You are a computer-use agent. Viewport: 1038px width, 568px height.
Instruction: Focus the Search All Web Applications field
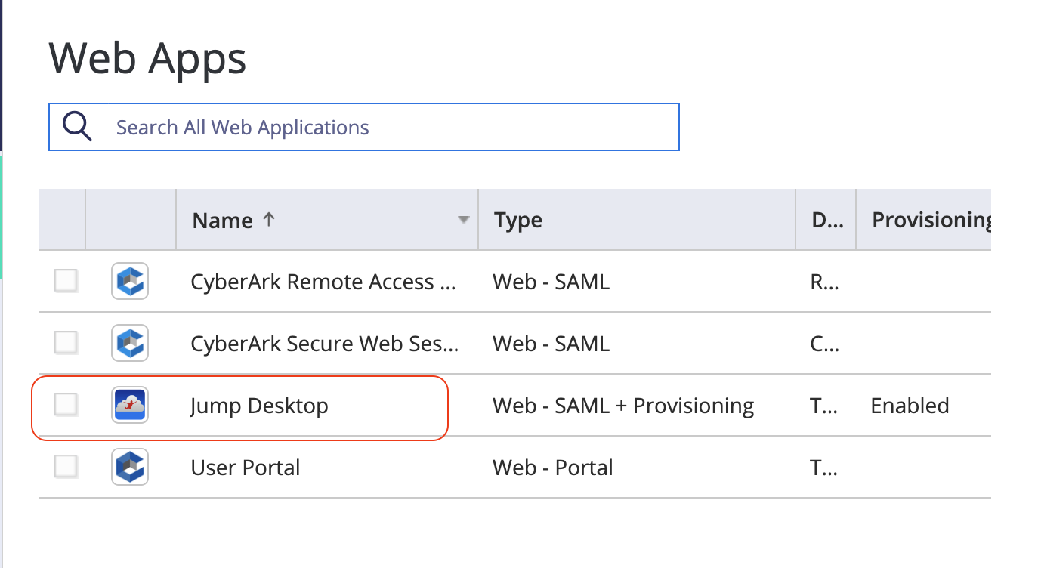[x=364, y=127]
